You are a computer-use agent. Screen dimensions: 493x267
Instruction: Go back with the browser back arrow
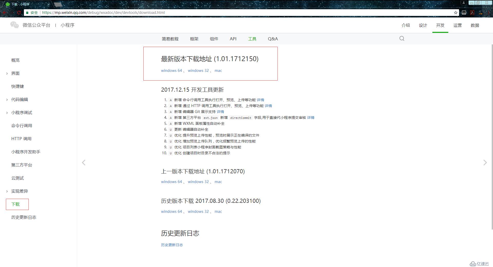point(5,13)
